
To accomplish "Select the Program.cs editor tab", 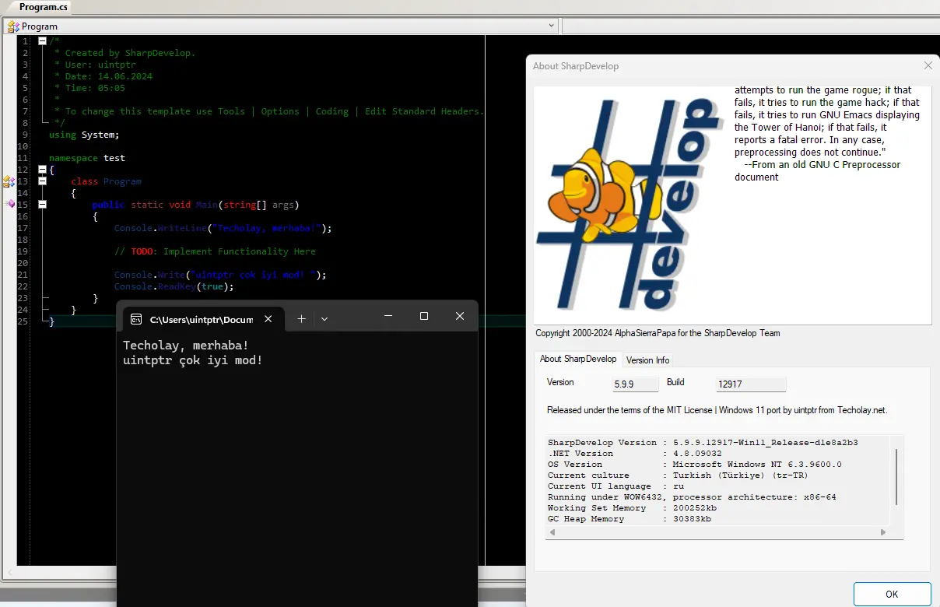I will point(44,7).
